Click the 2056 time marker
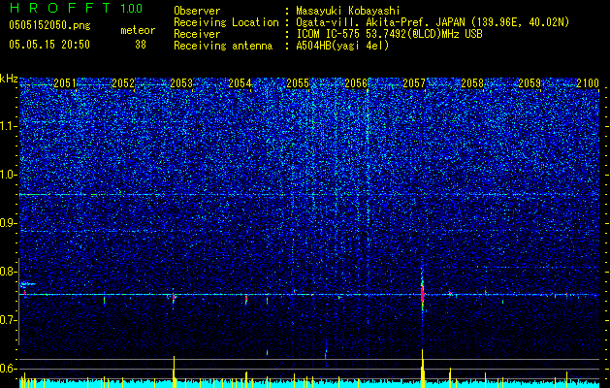The width and height of the screenshot is (610, 388). 356,83
